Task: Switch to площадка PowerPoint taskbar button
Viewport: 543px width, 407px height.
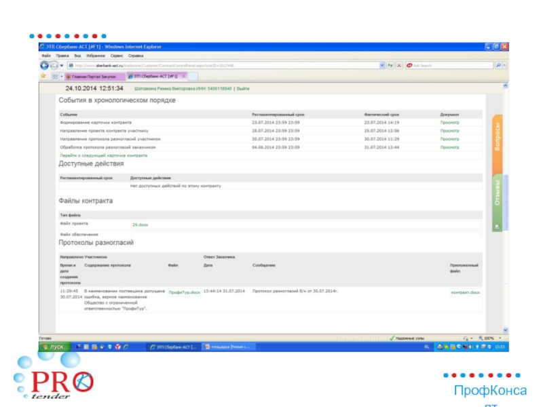Action: point(228,347)
